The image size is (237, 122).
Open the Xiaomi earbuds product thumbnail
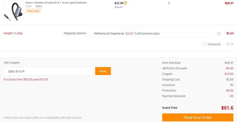13,11
